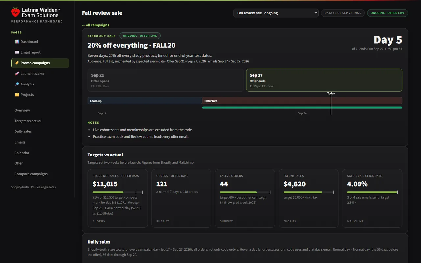The image size is (421, 263).
Task: Click the FALL20 sales progress bar
Action: pyautogui.click(x=309, y=192)
